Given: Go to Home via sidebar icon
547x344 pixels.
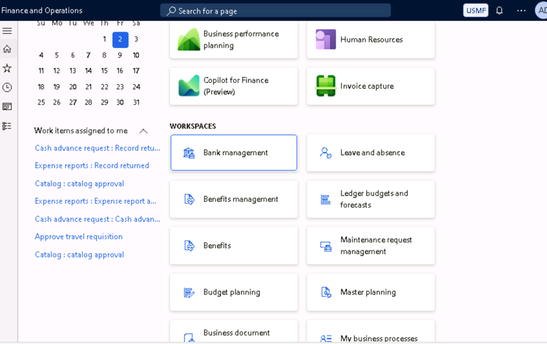Looking at the screenshot, I should pyautogui.click(x=7, y=49).
